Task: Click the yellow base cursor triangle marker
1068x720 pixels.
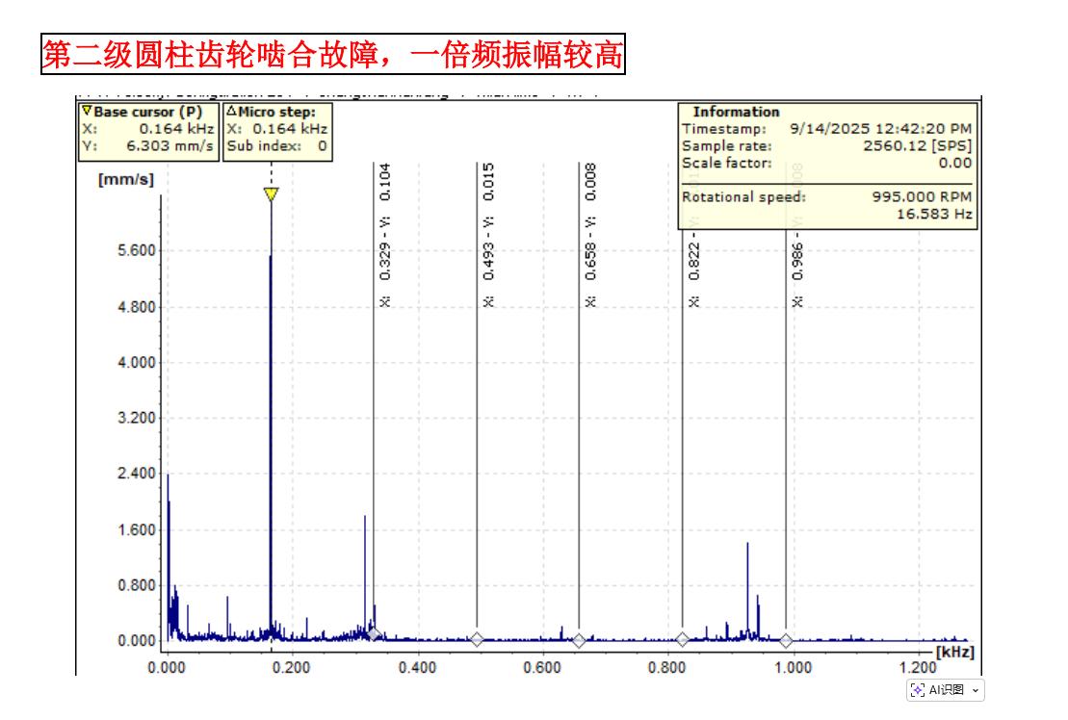Action: [272, 194]
